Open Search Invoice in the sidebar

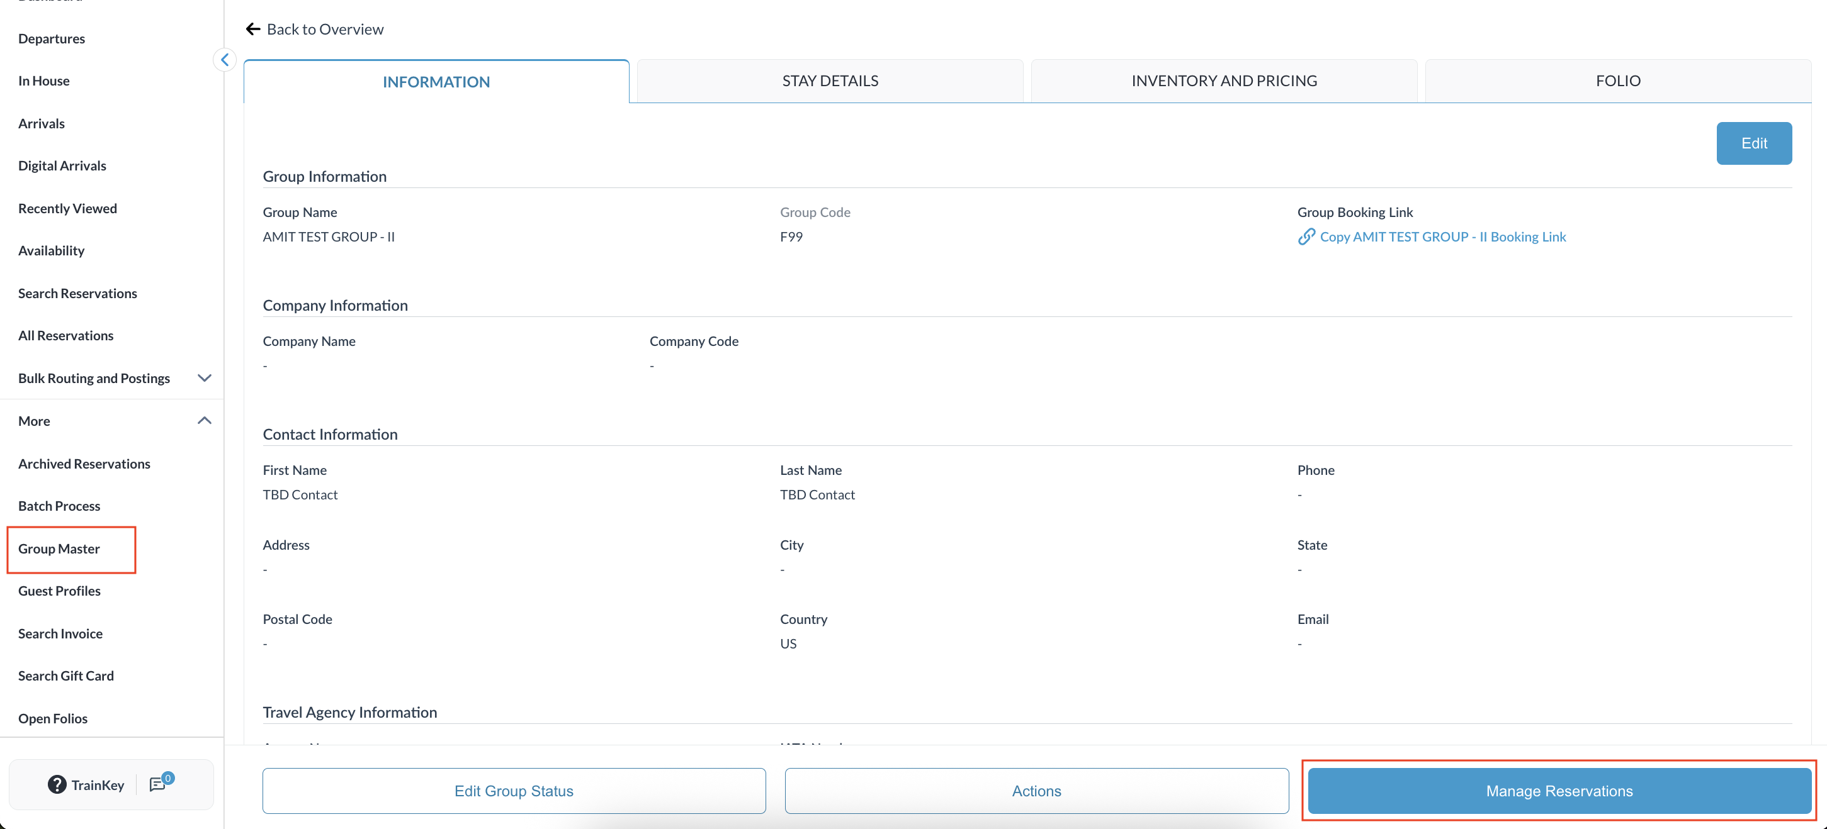(60, 633)
